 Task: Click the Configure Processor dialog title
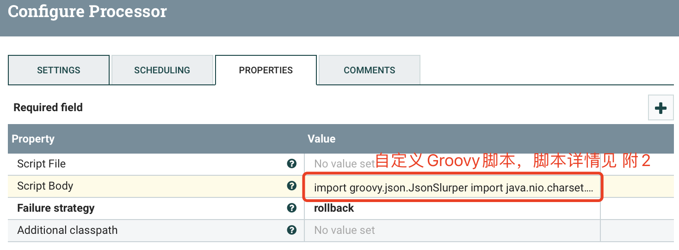pos(87,11)
